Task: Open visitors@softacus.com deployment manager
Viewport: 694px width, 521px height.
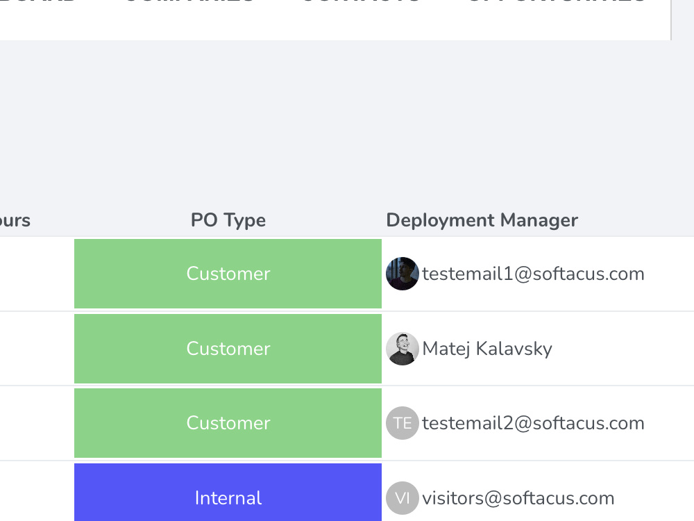Action: [x=518, y=498]
